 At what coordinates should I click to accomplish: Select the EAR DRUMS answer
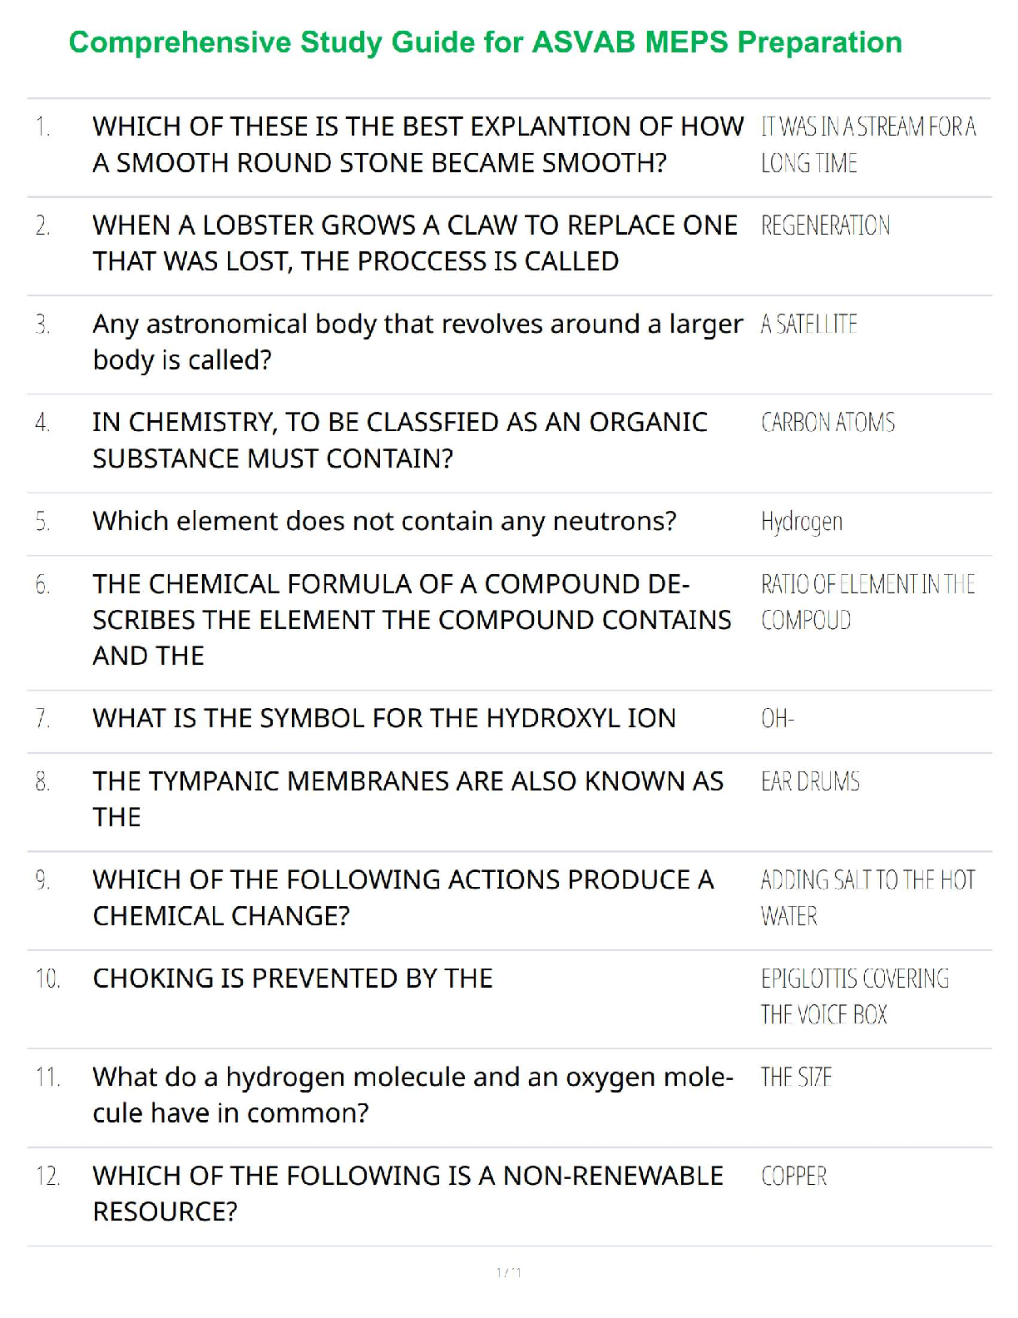pyautogui.click(x=810, y=782)
